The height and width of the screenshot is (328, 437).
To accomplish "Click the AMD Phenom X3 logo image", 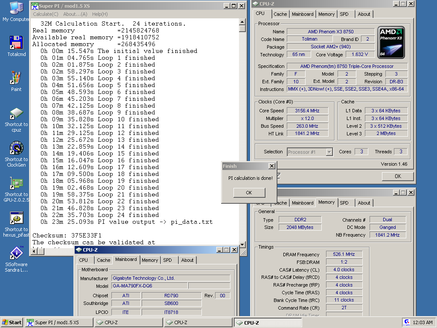I will point(391,42).
